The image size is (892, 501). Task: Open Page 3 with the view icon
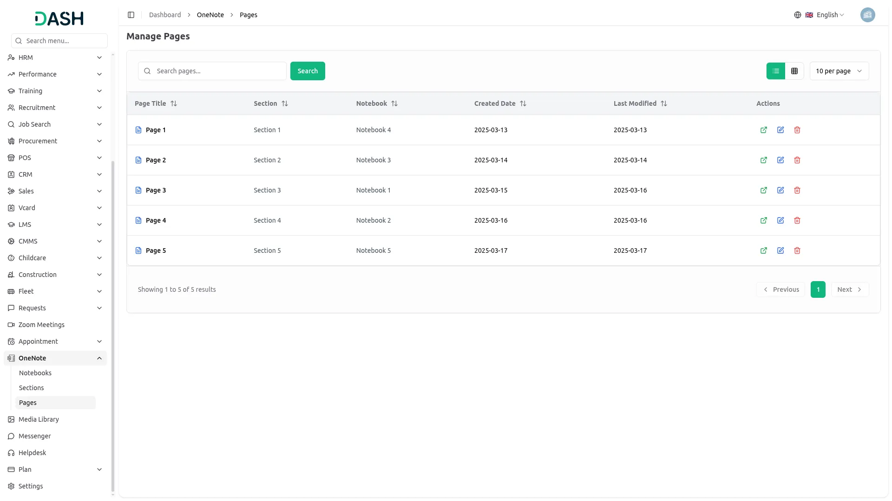tap(763, 190)
